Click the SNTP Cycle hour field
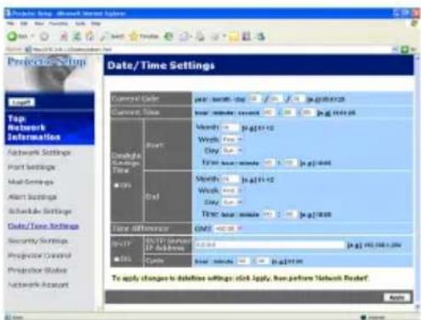Viewport: 421px width, 320px height. pyautogui.click(x=243, y=261)
